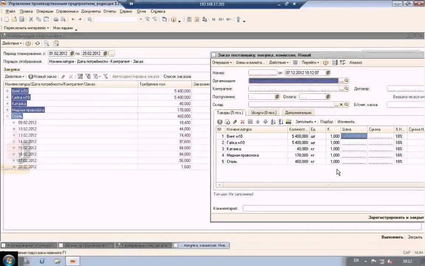Click the Новый заказ button
Image resolution: width=425 pixels, height=266 pixels.
click(42, 76)
